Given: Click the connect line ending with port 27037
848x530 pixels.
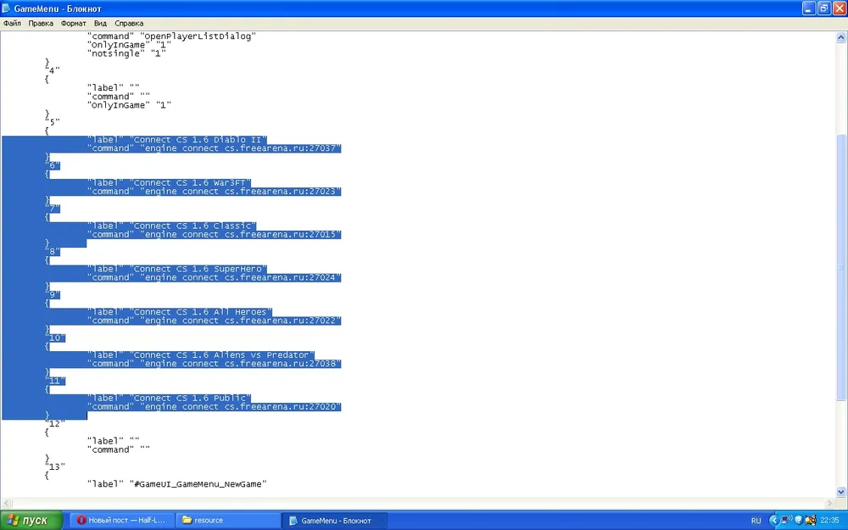Looking at the screenshot, I should click(x=215, y=148).
